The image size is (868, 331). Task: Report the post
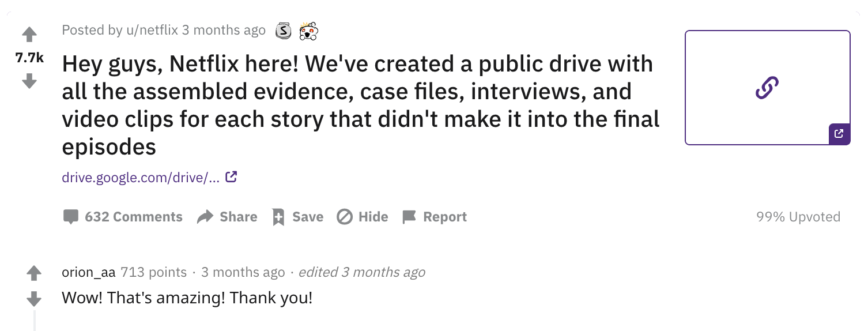434,217
